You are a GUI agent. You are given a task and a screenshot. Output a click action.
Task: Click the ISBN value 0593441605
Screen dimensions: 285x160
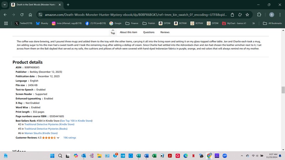[x=57, y=116]
